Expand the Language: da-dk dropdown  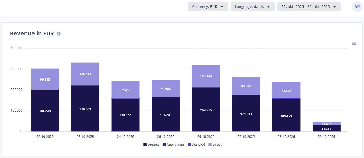252,7
